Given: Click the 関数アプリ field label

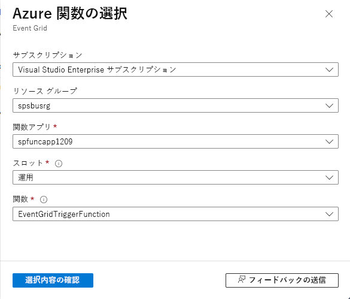Looking at the screenshot, I should pos(32,127).
